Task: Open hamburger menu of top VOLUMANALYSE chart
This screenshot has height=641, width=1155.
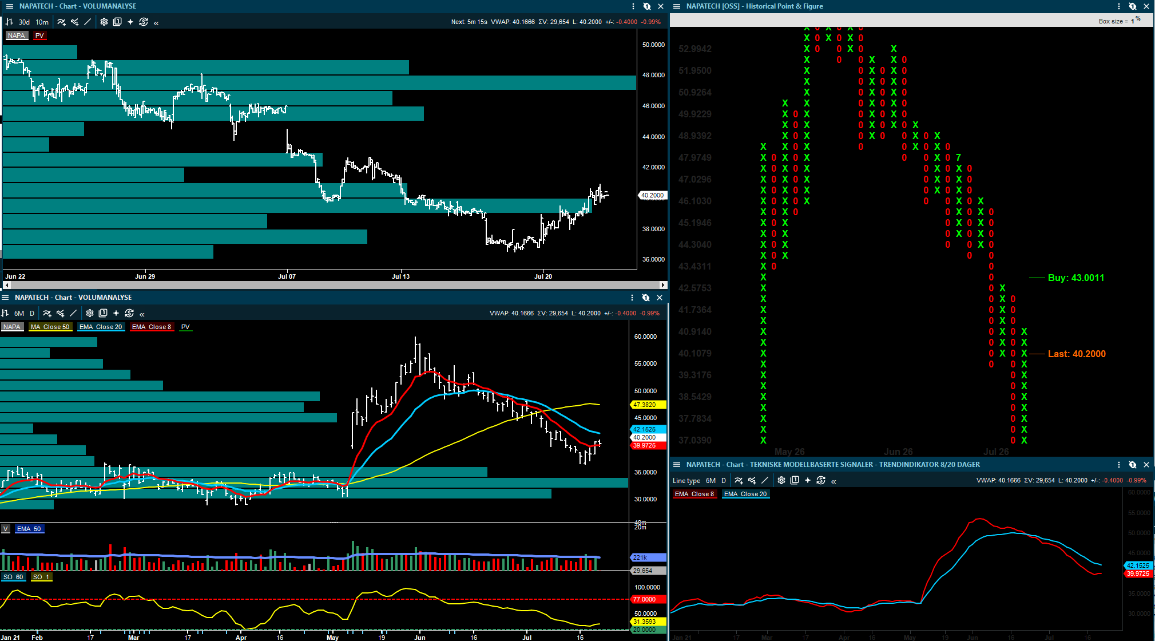Action: tap(9, 6)
